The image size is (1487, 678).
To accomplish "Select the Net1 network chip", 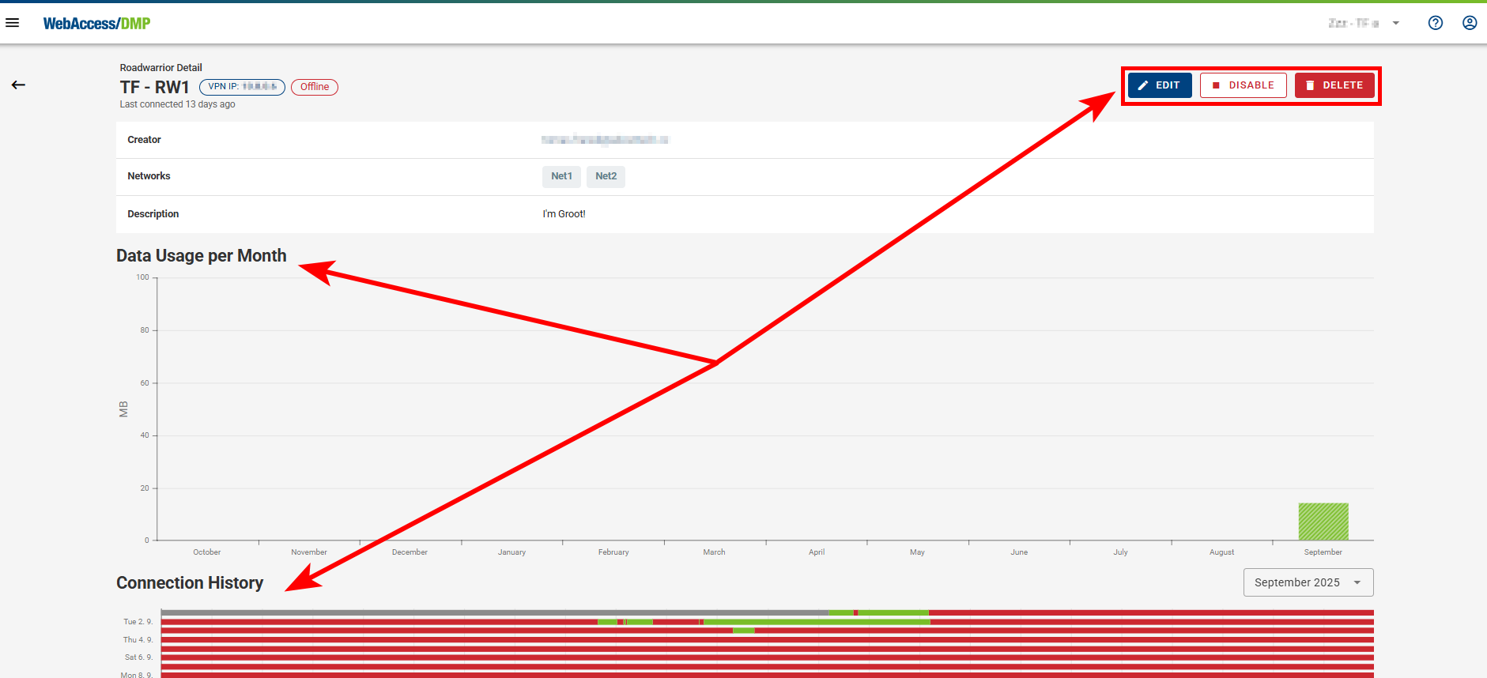I will [561, 176].
